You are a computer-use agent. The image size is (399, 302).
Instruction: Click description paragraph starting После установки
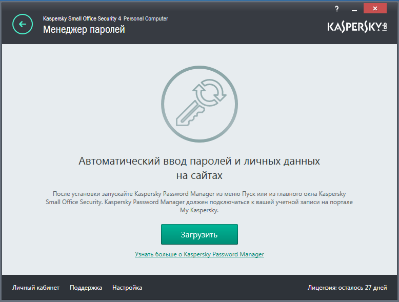pos(199,202)
